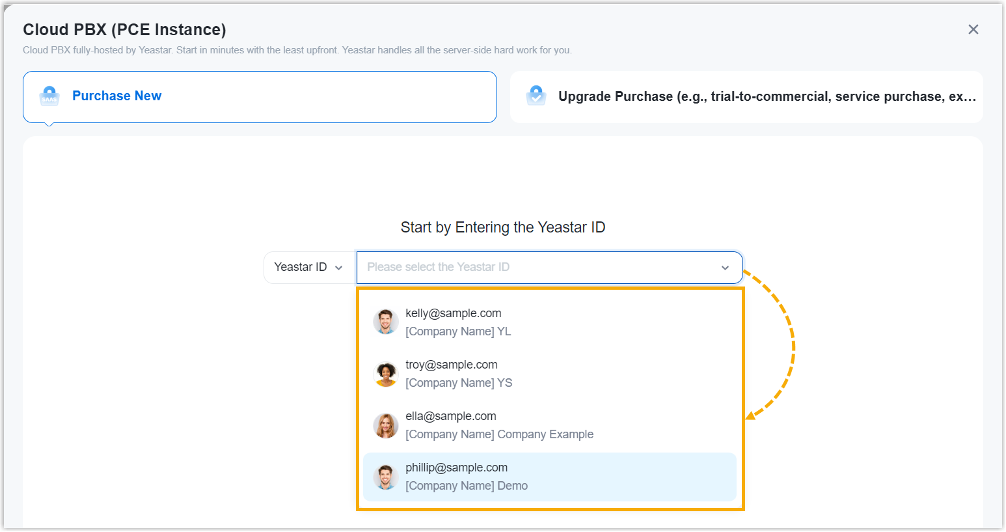1006x532 pixels.
Task: Click the '[Company Name] YS' line
Action: tap(459, 383)
